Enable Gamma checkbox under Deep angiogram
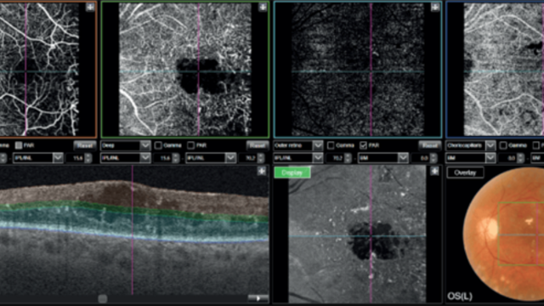The height and width of the screenshot is (306, 544). 158,145
